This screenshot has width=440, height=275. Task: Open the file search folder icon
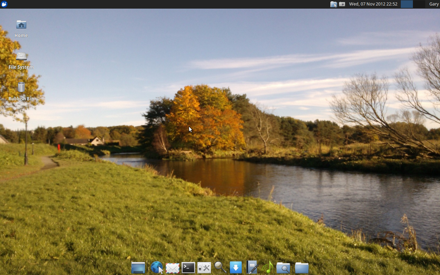[x=283, y=268]
